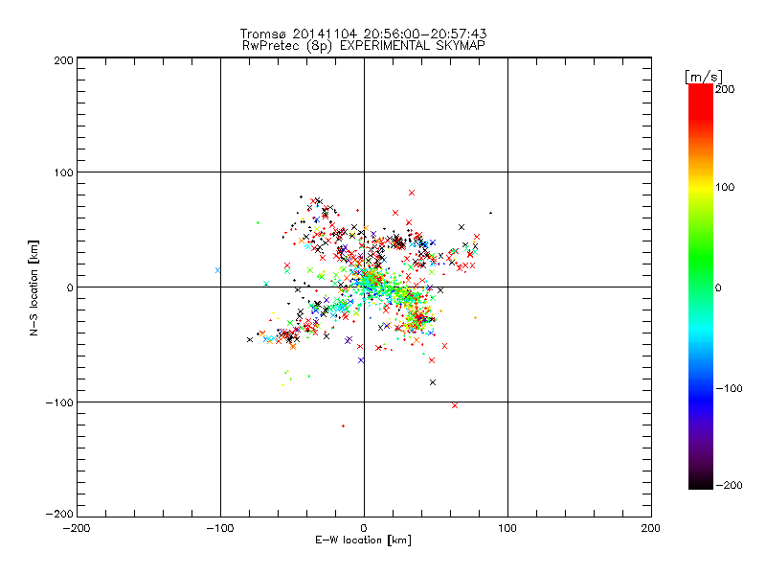Click the x-axis '200' tick label
The height and width of the screenshot is (575, 766).
651,528
